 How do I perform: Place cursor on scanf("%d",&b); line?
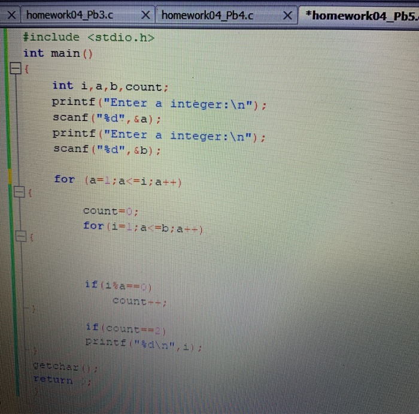[x=107, y=150]
